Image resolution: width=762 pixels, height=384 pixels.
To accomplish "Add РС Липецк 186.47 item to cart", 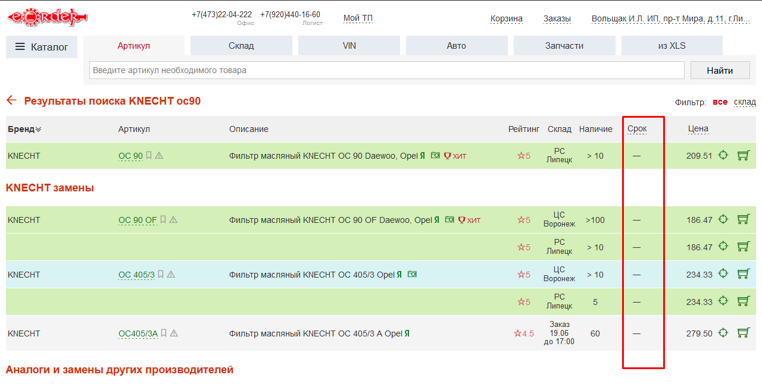I will pyautogui.click(x=743, y=247).
